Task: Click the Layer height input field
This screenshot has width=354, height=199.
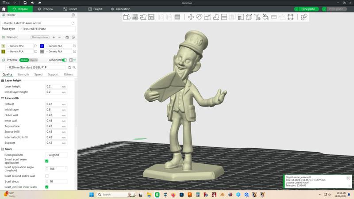Action: tap(56, 86)
